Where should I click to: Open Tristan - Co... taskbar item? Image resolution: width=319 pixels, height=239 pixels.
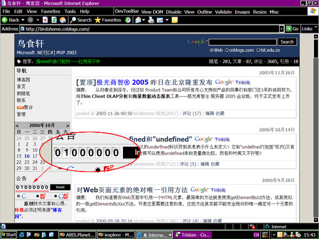193,235
